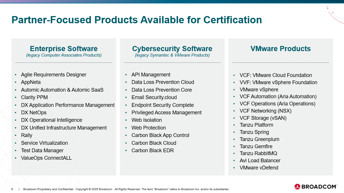This screenshot has height=193, width=344.
Task: Click 'DX Operational Intelligence'
Action: (x=51, y=120)
